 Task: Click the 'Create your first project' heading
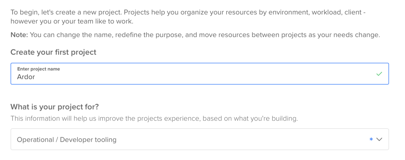53,52
